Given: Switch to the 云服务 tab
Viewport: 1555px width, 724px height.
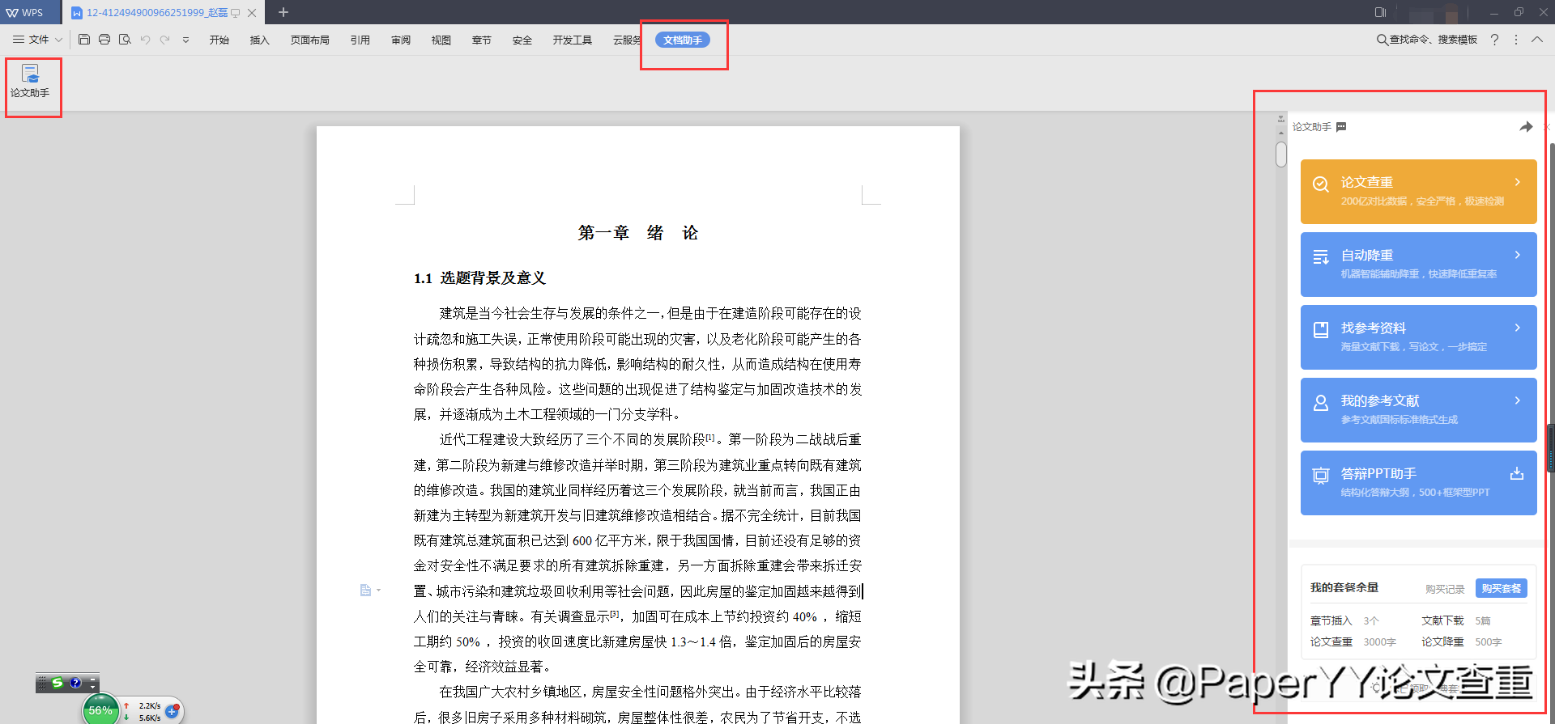Looking at the screenshot, I should point(628,40).
